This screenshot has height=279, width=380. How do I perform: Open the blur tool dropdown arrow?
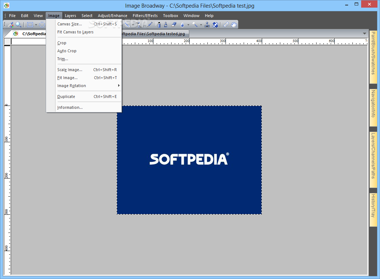coord(188,25)
